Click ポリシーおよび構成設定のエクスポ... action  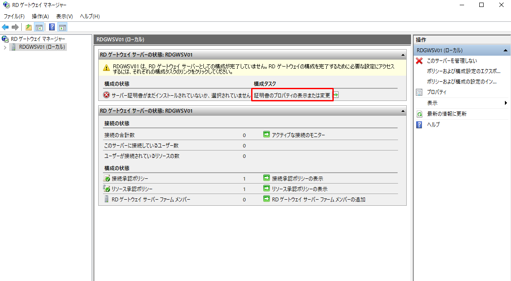tap(464, 71)
